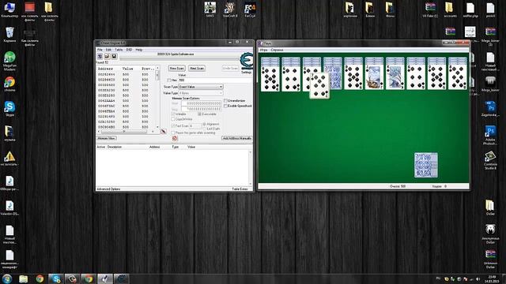The width and height of the screenshot is (506, 284).
Task: Open the Recycle Bin on desktop
Action: pos(9,35)
